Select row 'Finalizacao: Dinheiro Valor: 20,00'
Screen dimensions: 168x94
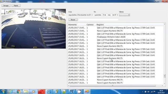coord(116,37)
